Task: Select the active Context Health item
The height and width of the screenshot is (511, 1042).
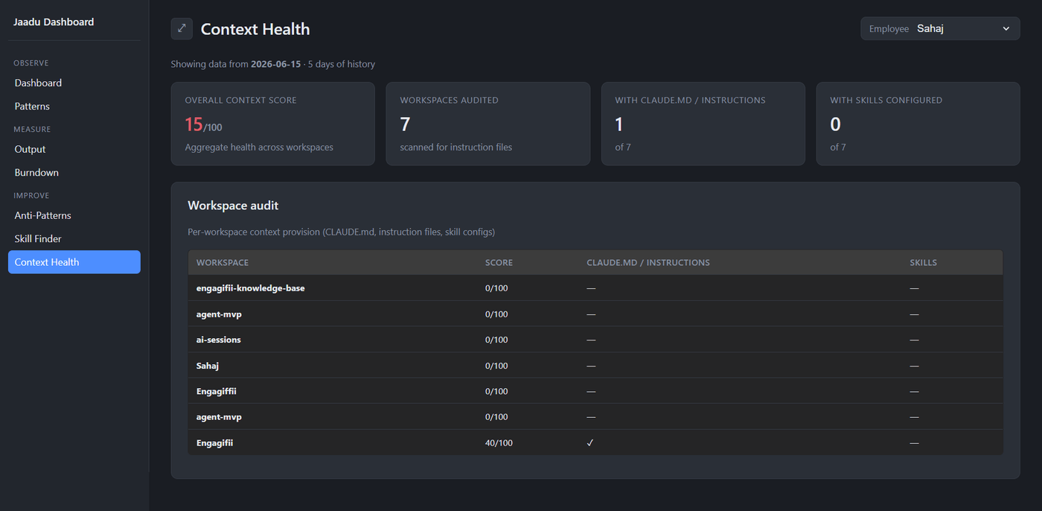Action: pos(74,261)
